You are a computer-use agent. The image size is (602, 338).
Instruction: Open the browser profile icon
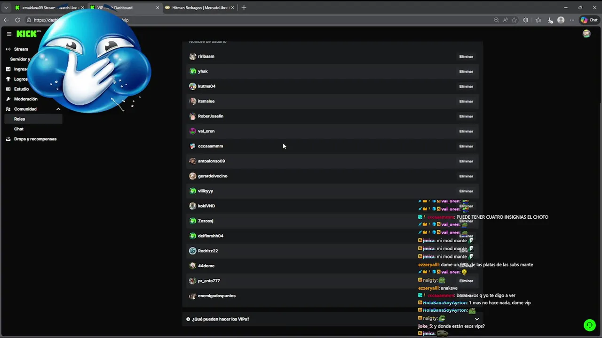click(x=561, y=20)
